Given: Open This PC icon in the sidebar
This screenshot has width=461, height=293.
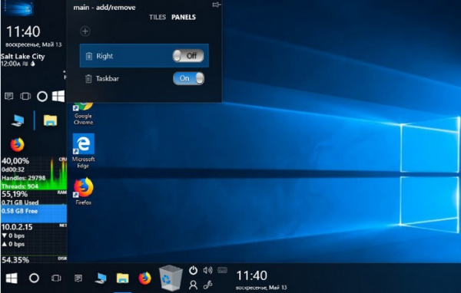Looking at the screenshot, I should click(18, 120).
